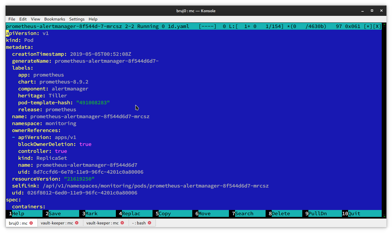The height and width of the screenshot is (233, 392).
Task: Click the containers: key
Action: pos(29,207)
